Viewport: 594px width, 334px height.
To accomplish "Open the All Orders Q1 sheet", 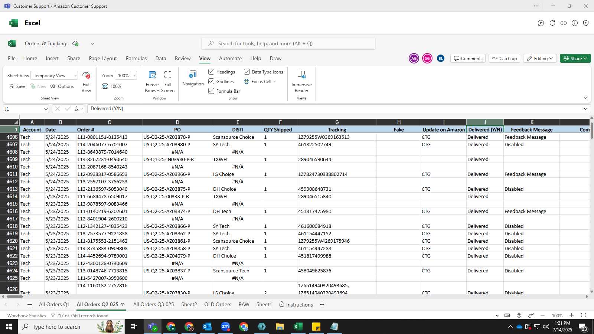I will coord(54,304).
